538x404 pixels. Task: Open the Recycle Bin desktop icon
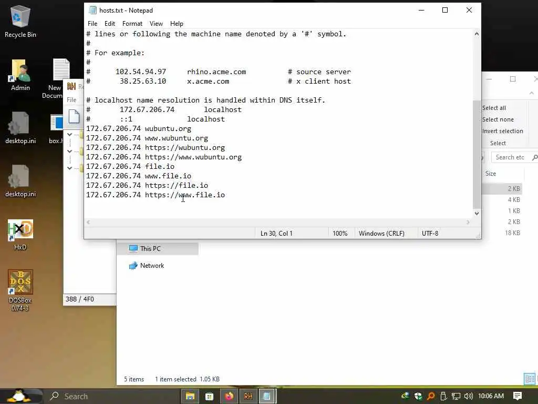coord(20,21)
